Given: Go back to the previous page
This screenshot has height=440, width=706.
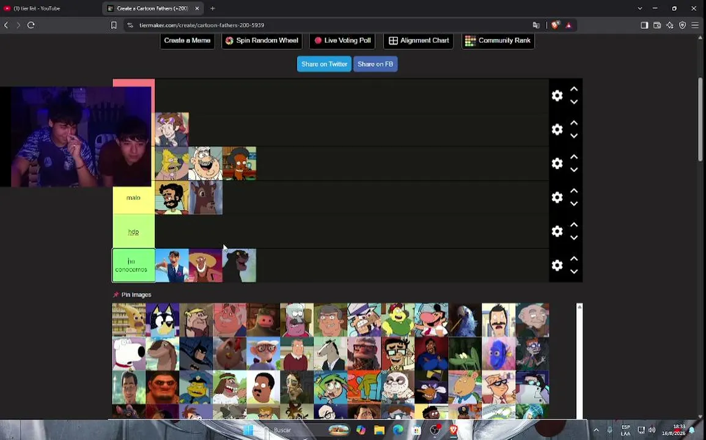Looking at the screenshot, I should click(x=6, y=25).
